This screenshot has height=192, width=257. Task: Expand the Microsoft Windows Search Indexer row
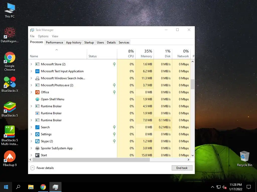point(31,78)
